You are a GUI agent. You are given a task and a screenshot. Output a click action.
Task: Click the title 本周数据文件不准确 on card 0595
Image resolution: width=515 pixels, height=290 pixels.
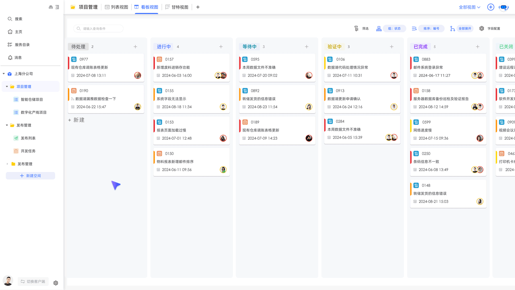coord(259,67)
